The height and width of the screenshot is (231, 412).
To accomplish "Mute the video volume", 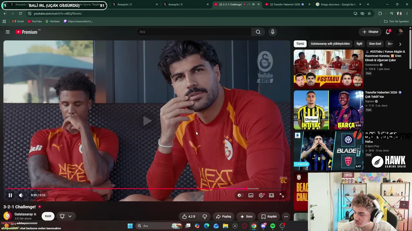I will (21, 195).
